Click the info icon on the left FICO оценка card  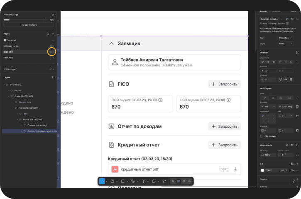coord(160,100)
